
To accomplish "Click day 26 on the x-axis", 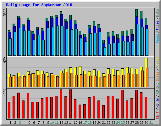I will (127, 123).
